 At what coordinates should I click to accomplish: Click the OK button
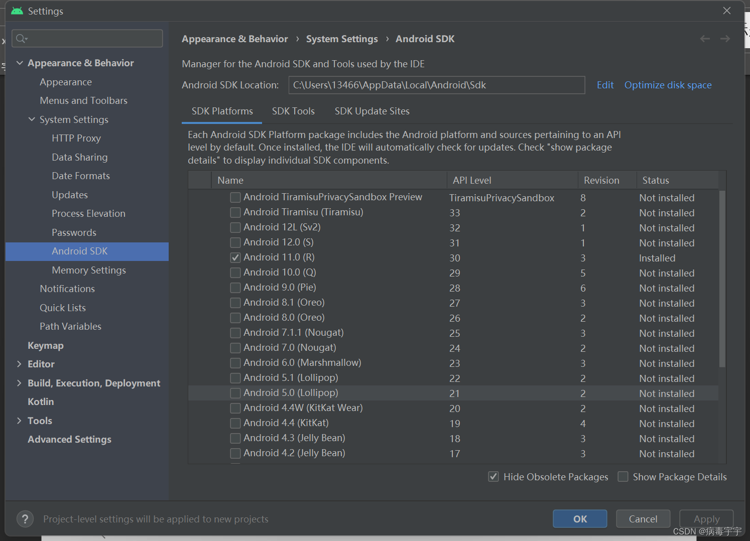click(x=580, y=519)
